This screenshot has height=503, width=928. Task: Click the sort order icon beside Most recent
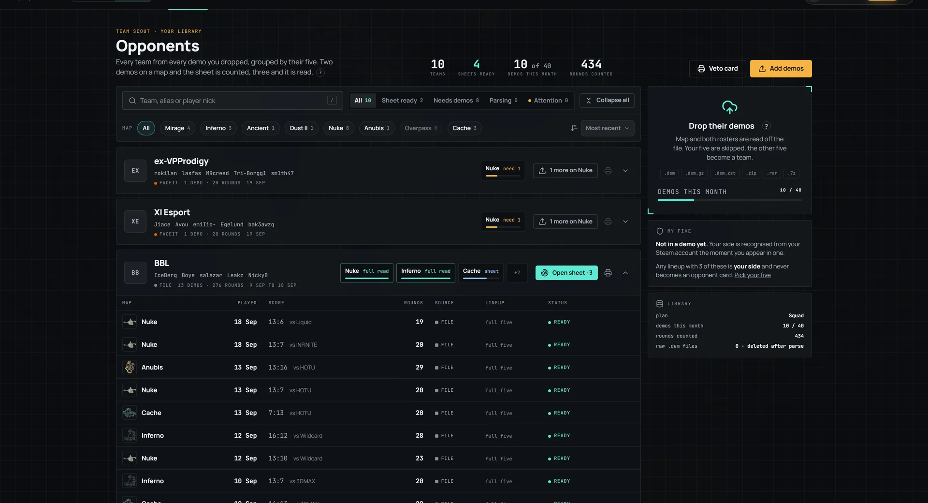tap(574, 128)
